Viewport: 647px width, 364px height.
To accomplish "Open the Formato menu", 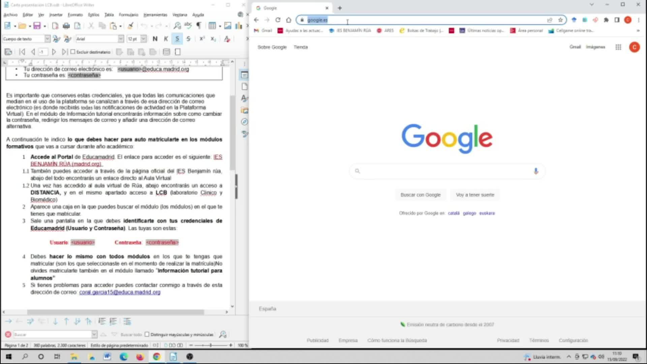I will point(75,15).
